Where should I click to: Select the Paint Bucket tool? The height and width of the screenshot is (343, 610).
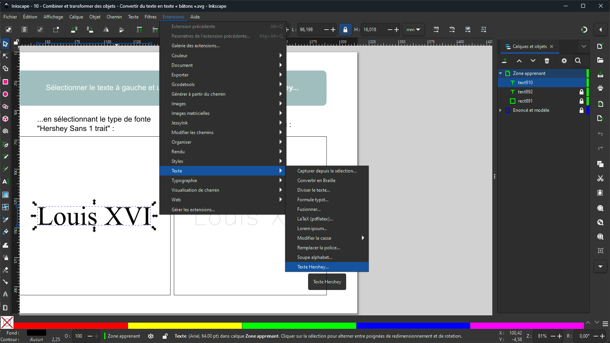pyautogui.click(x=5, y=232)
